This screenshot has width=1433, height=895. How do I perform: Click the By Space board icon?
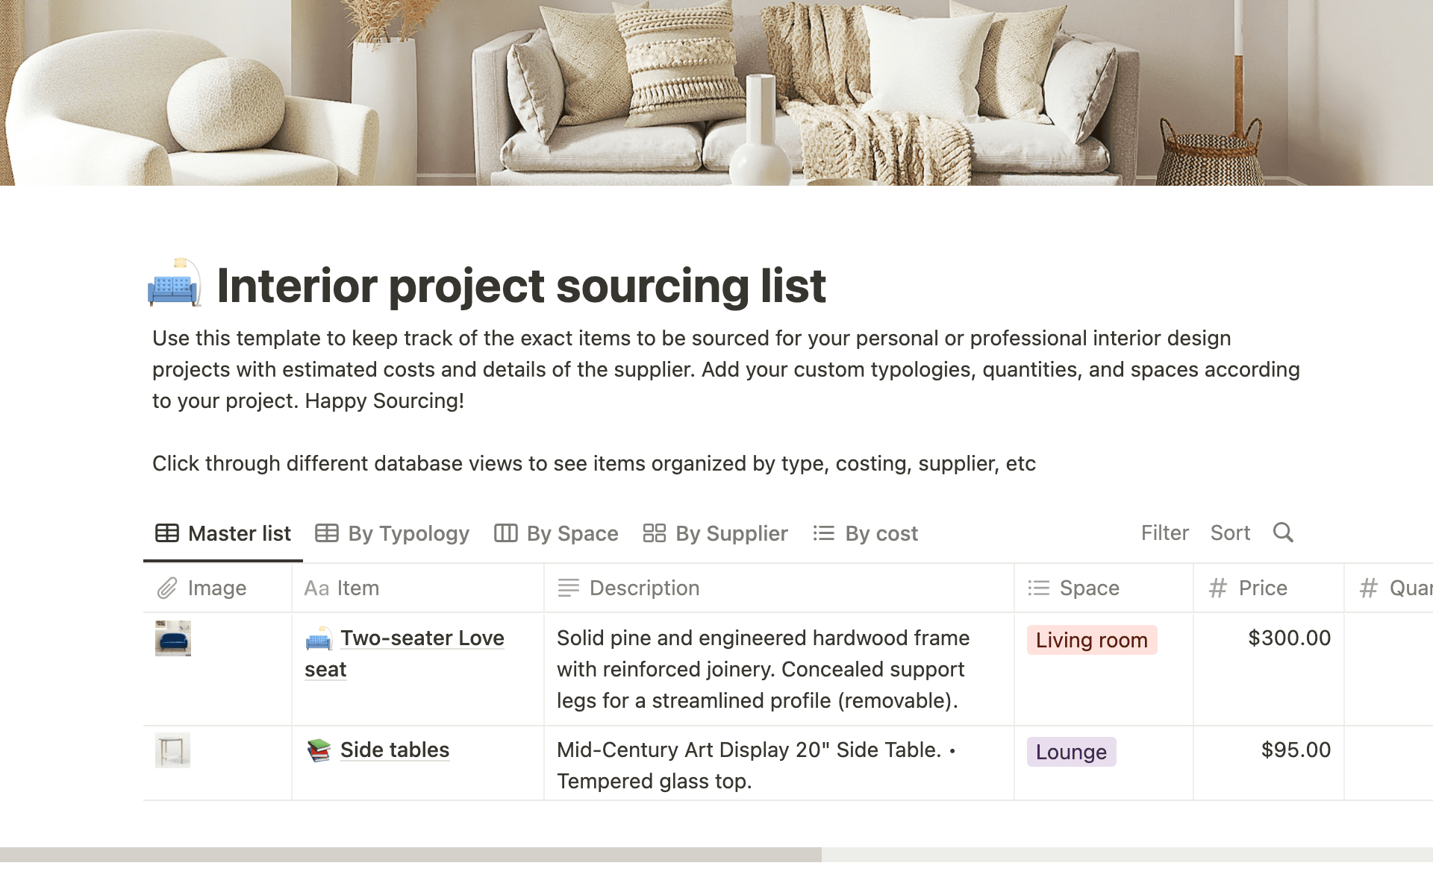pyautogui.click(x=505, y=533)
